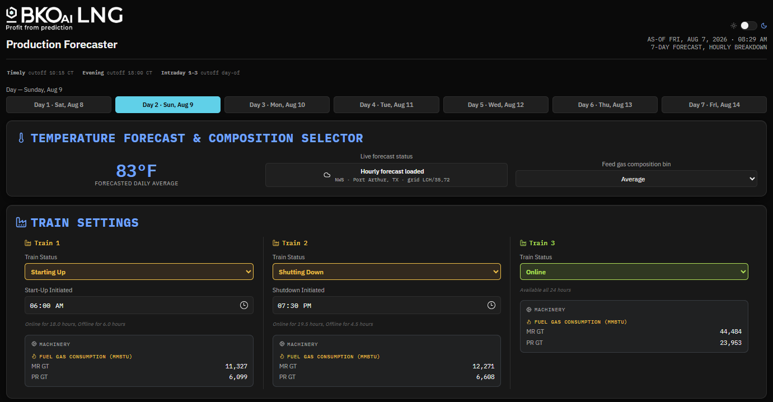Click the factory icon in Train Settings heading
The width and height of the screenshot is (773, 402).
pos(21,223)
